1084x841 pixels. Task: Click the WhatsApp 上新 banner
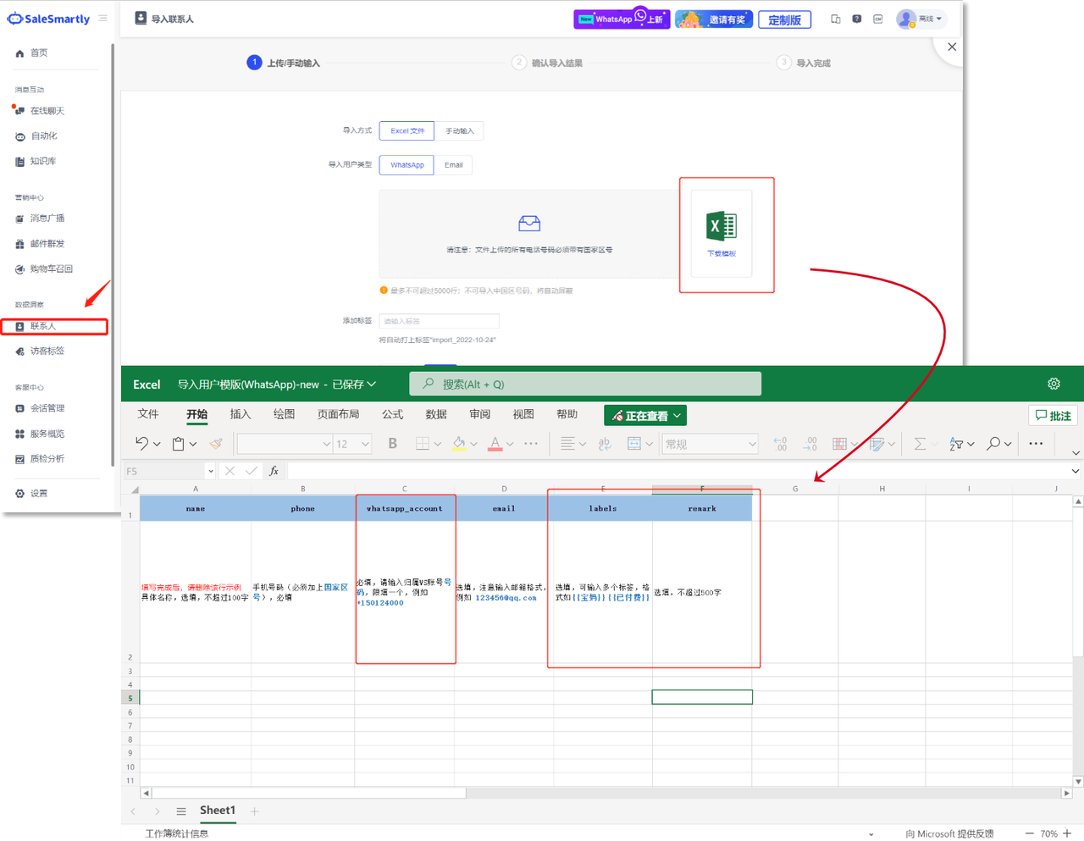coord(622,19)
